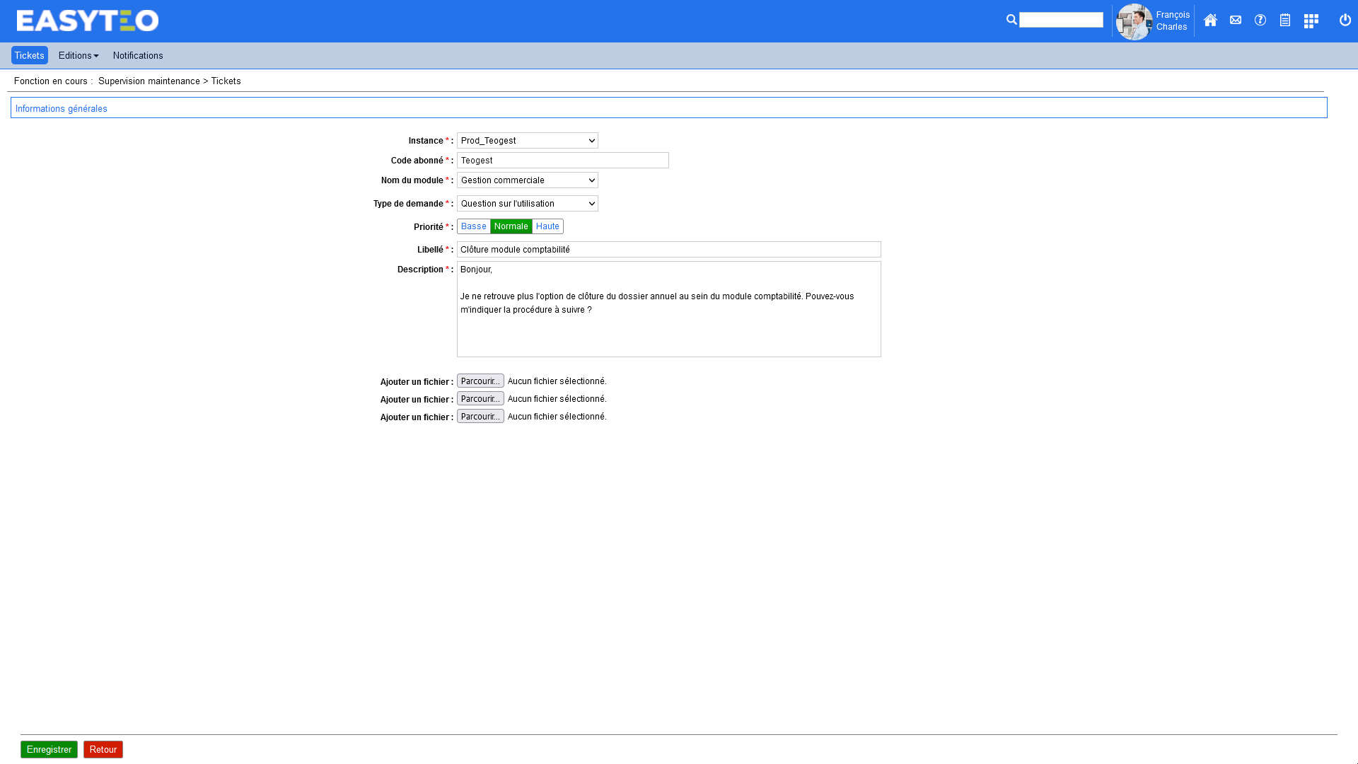
Task: Expand Nom du module dropdown
Action: [528, 180]
